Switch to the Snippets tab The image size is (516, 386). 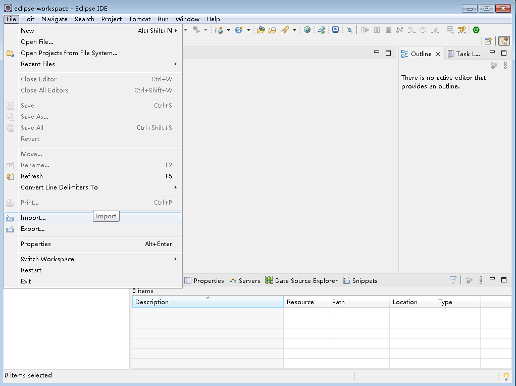(x=360, y=280)
